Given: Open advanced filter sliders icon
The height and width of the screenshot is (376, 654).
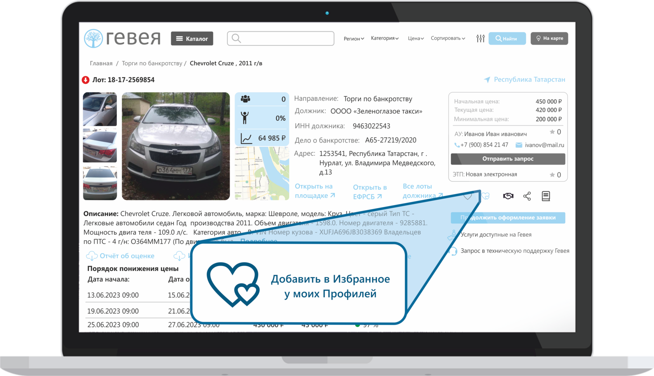Looking at the screenshot, I should 480,38.
